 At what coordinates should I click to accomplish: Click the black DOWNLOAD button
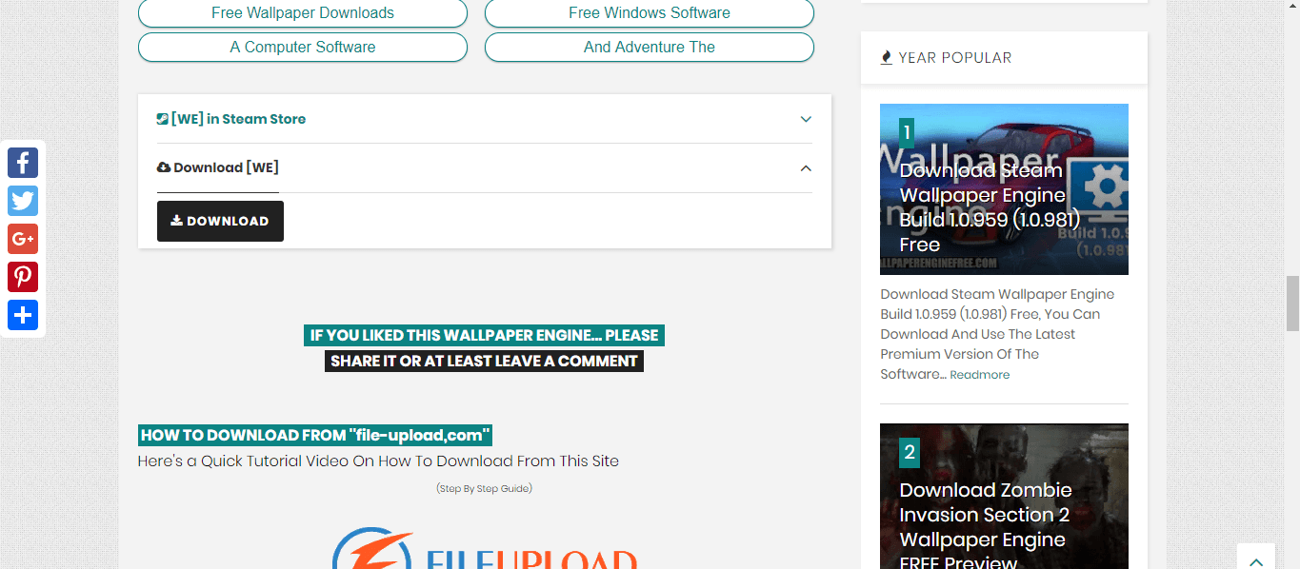[220, 221]
